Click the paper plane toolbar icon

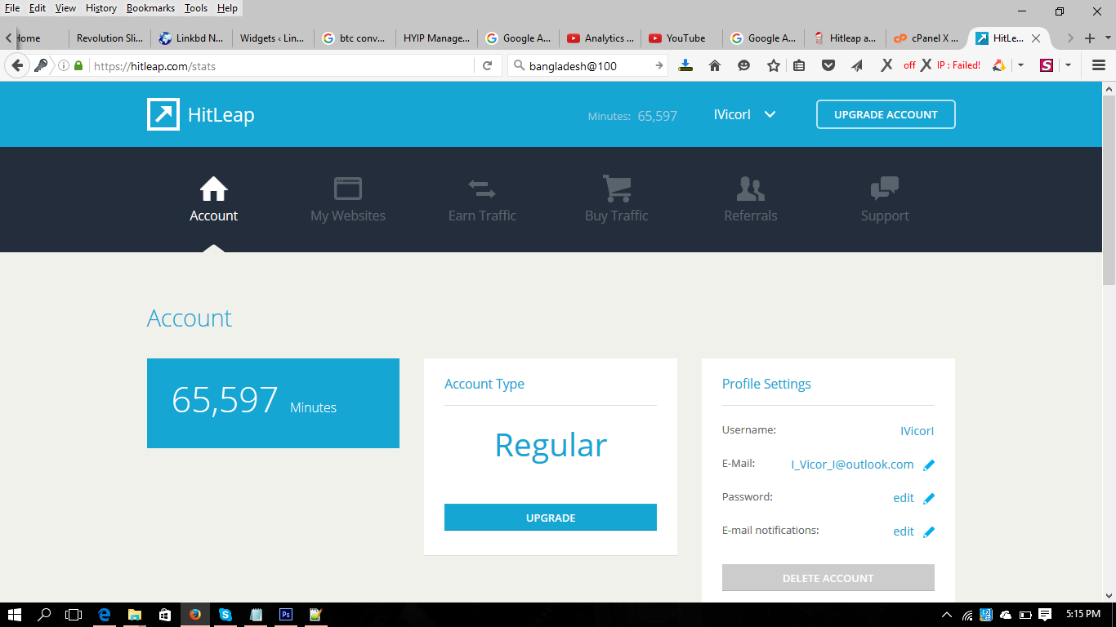pos(857,65)
